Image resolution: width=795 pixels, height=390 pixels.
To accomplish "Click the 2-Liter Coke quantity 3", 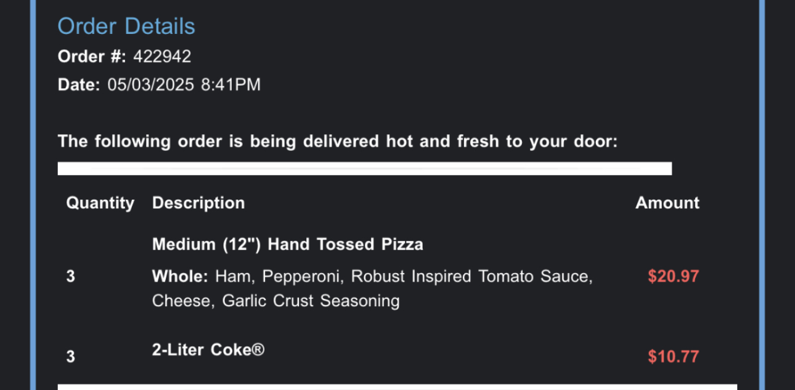I will 71,357.
